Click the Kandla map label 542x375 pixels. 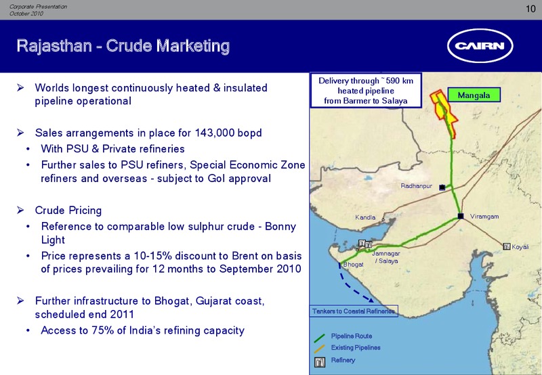365,217
